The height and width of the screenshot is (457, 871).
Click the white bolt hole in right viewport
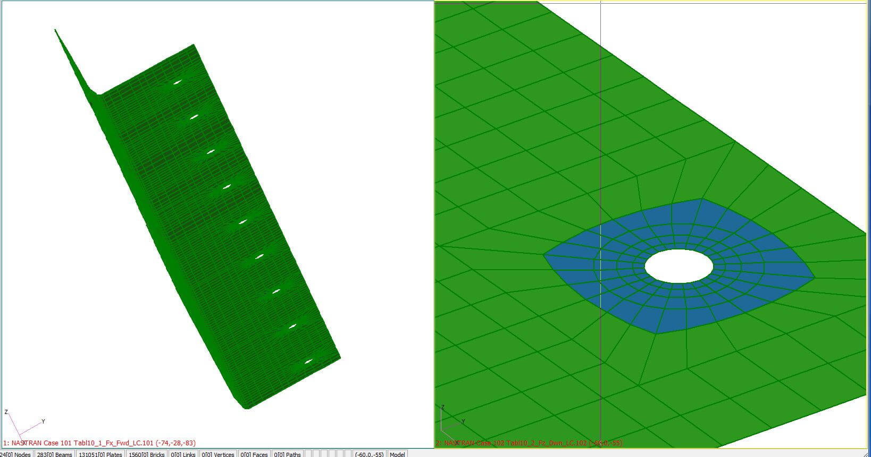click(679, 266)
